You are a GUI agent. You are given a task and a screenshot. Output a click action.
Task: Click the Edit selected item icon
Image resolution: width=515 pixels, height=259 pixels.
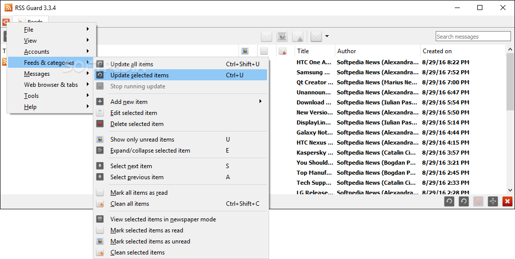[100, 112]
